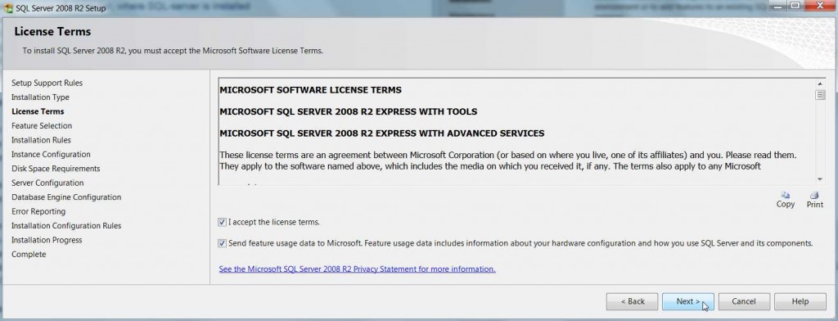
Task: Select Installation Configuration Rules step
Action: [x=66, y=226]
